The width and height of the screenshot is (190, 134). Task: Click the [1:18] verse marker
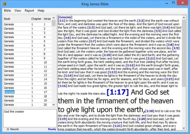point(150,111)
